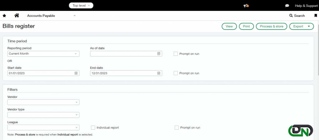Expand the Export button arrow
Image resolution: width=319 pixels, height=140 pixels.
309,27
